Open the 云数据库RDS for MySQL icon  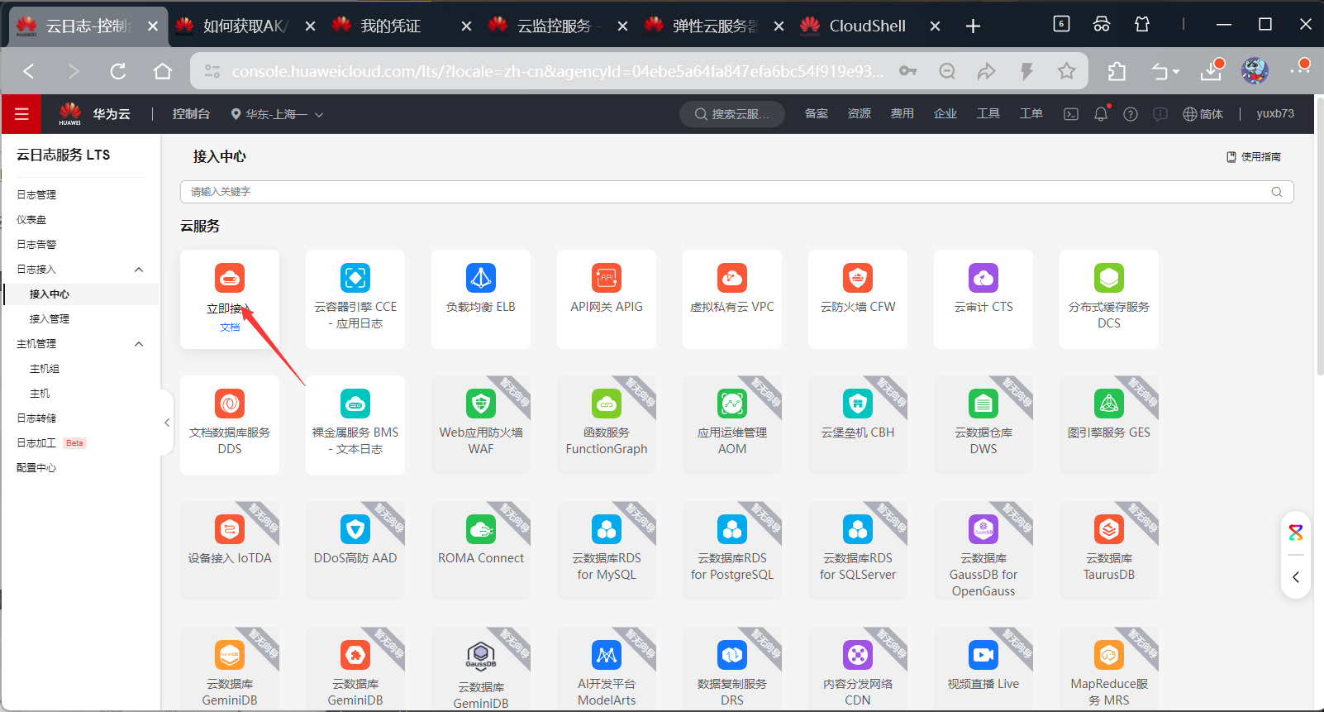[x=607, y=529]
